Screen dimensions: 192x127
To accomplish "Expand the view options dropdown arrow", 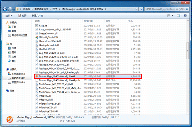I will [x=172, y=16].
